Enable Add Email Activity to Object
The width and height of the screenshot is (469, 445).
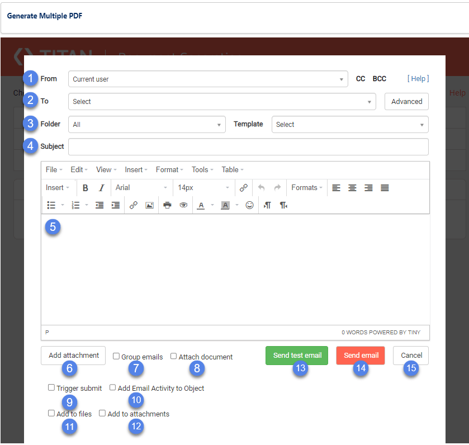pyautogui.click(x=112, y=387)
